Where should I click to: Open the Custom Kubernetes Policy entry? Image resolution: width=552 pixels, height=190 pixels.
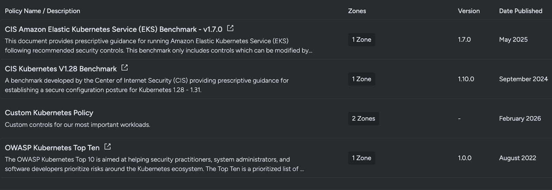pos(49,113)
